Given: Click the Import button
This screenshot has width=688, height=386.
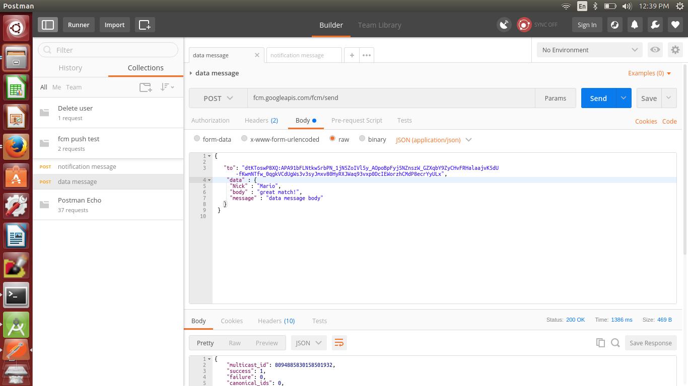Looking at the screenshot, I should [114, 25].
